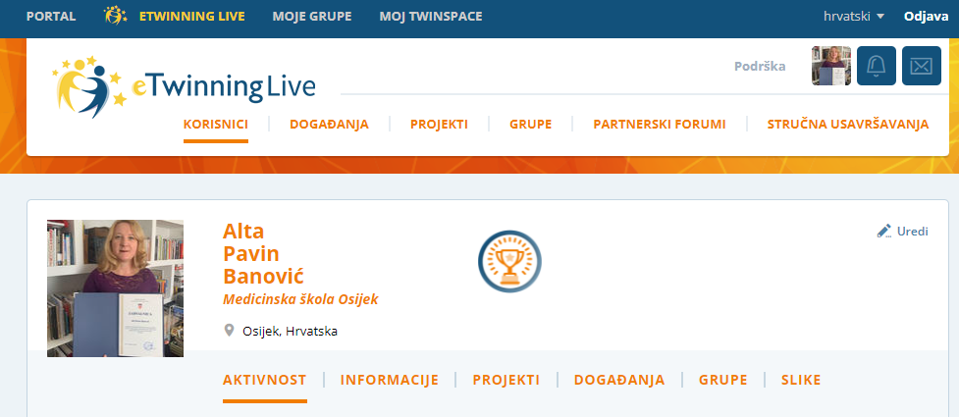Select the profile PROJEKTI tab

click(x=506, y=380)
